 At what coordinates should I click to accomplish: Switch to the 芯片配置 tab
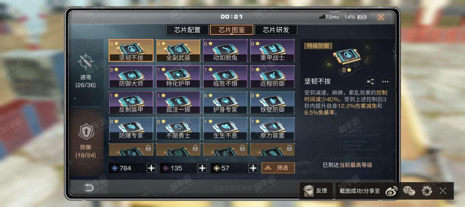(x=187, y=30)
